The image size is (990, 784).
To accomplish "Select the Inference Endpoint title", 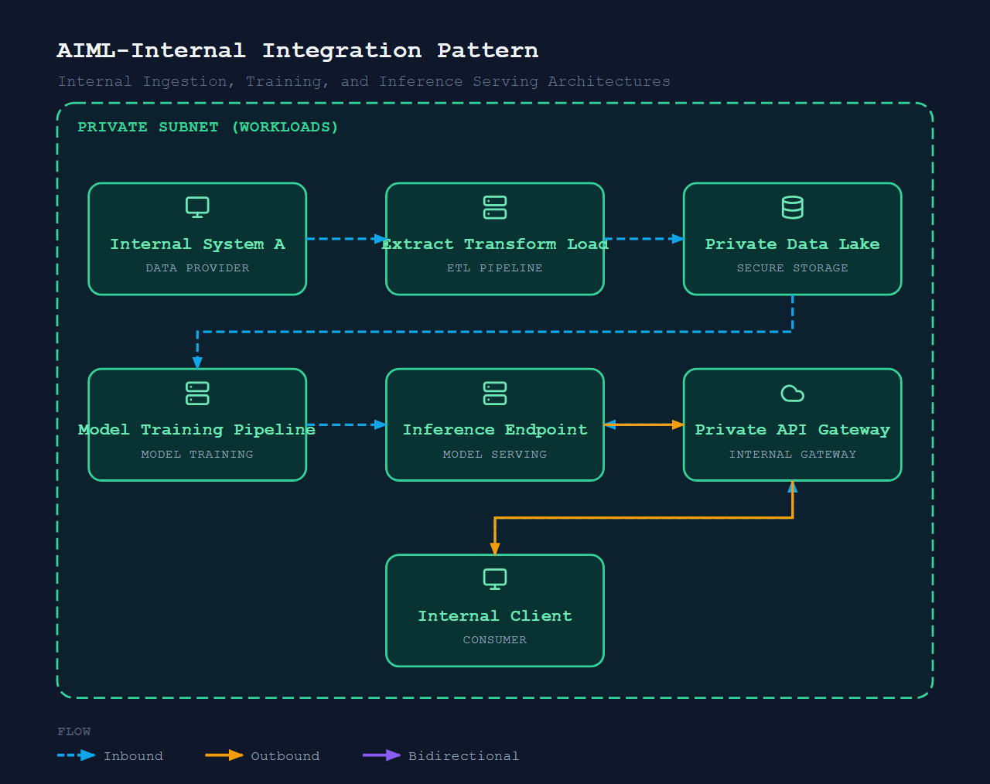I will 495,430.
